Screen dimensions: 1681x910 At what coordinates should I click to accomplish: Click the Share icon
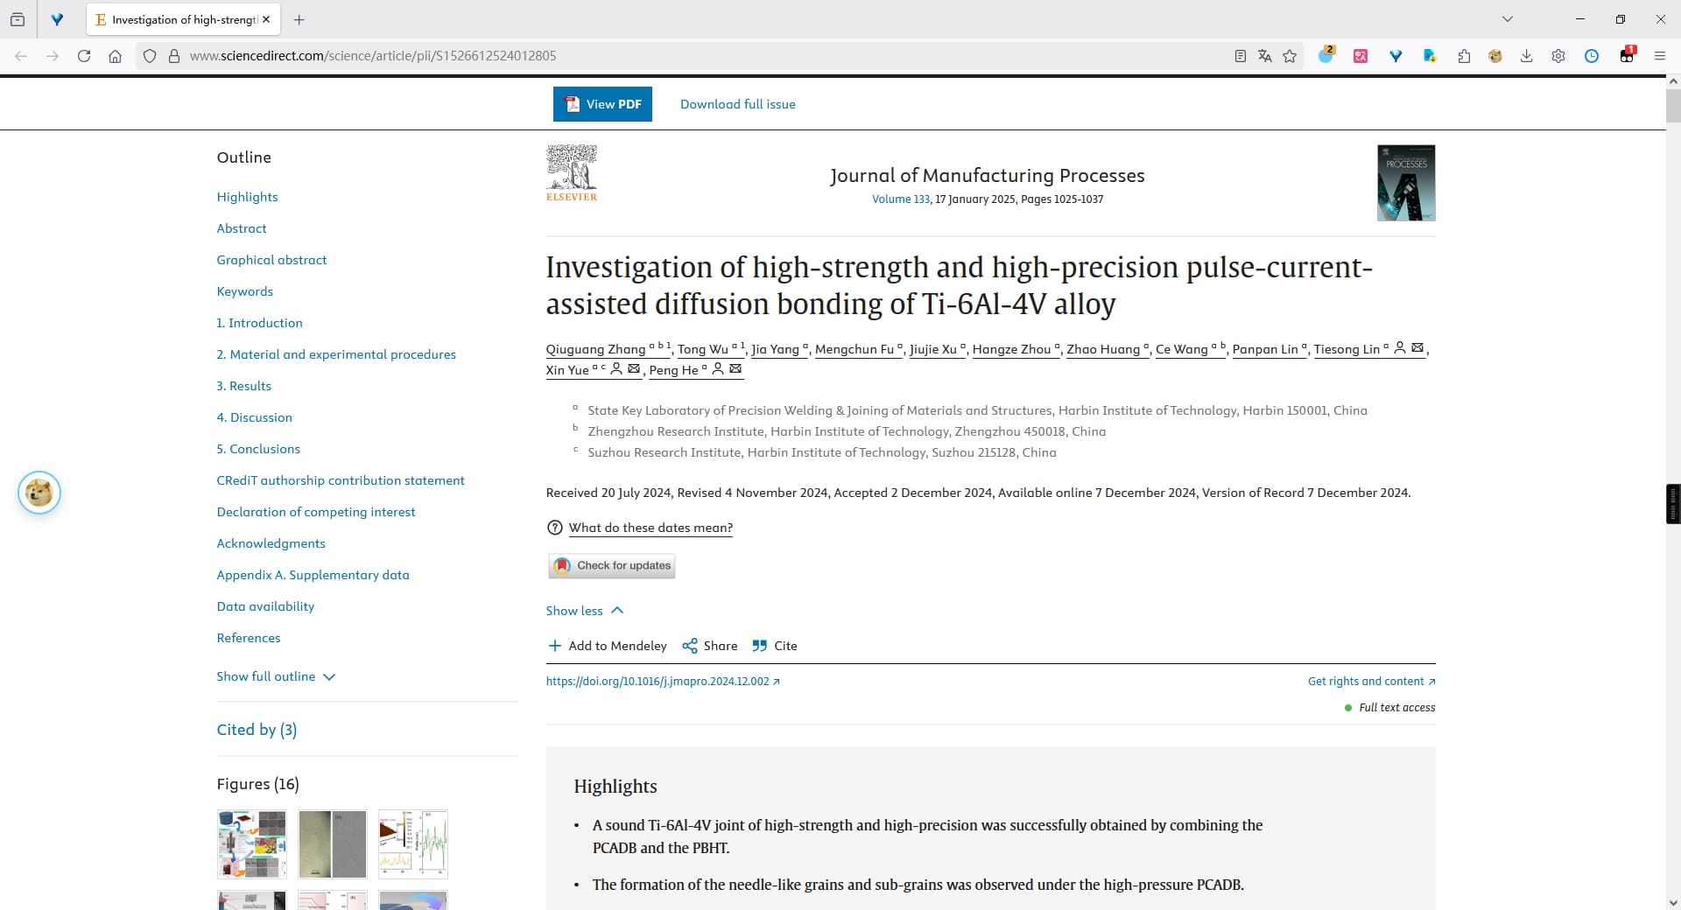coord(690,646)
